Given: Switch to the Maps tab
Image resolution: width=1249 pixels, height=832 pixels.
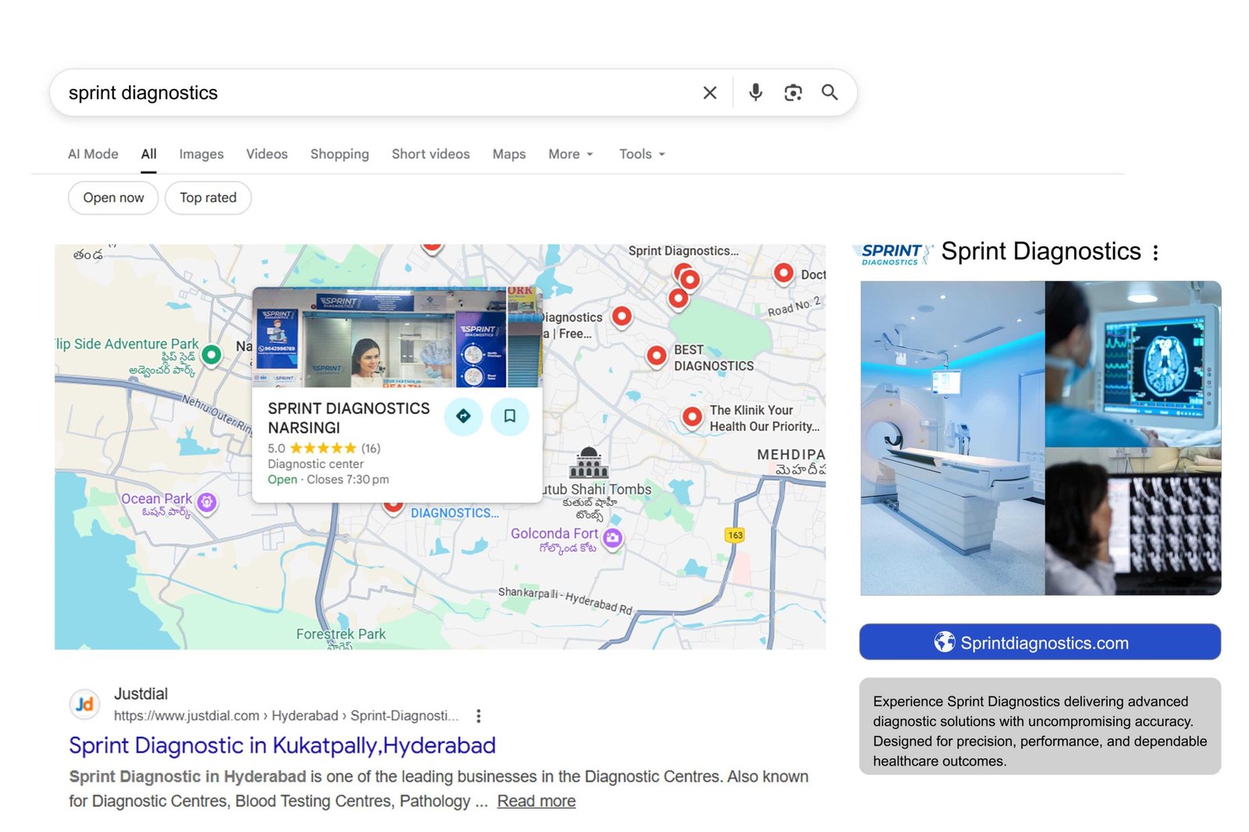Looking at the screenshot, I should coord(509,154).
